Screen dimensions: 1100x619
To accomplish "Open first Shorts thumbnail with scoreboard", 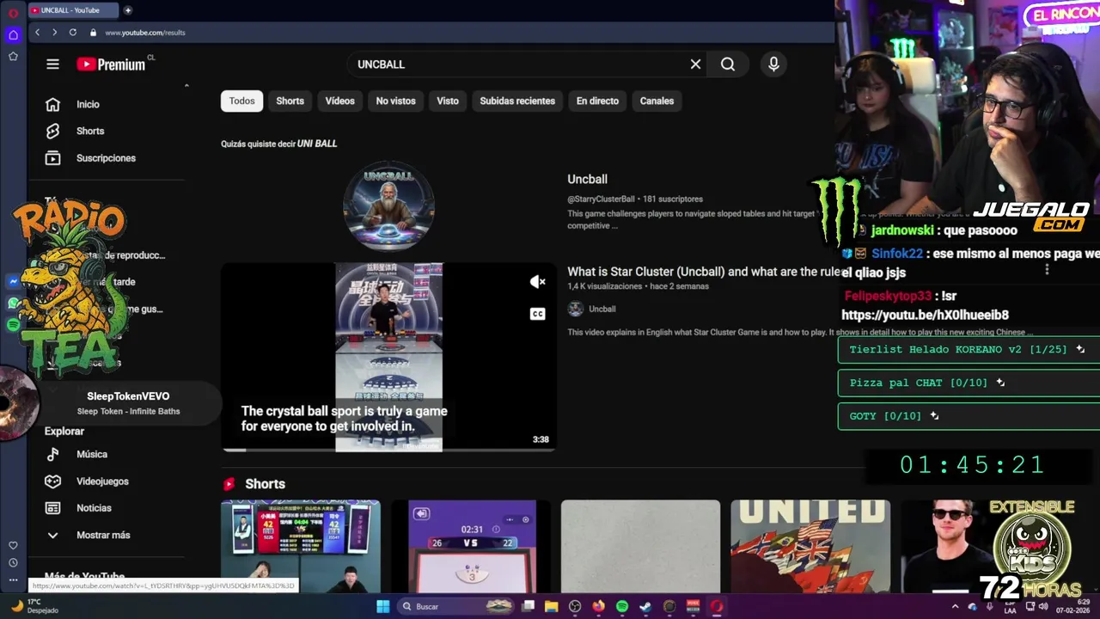I will pyautogui.click(x=300, y=547).
